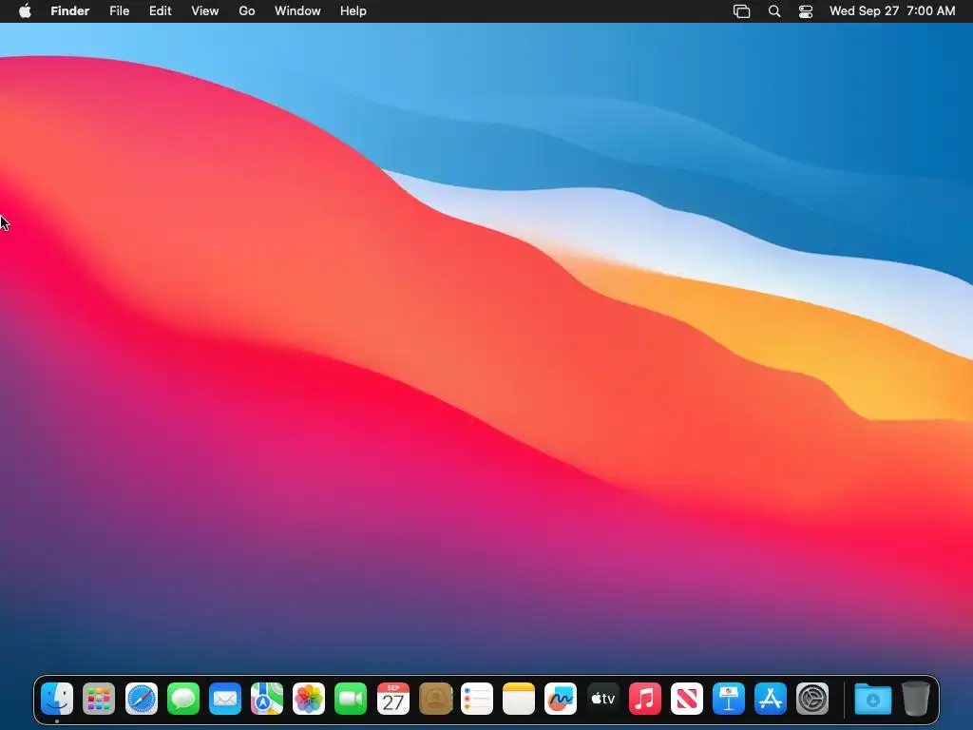Open the Edit menu
Screen dimensions: 973x730
click(x=160, y=11)
